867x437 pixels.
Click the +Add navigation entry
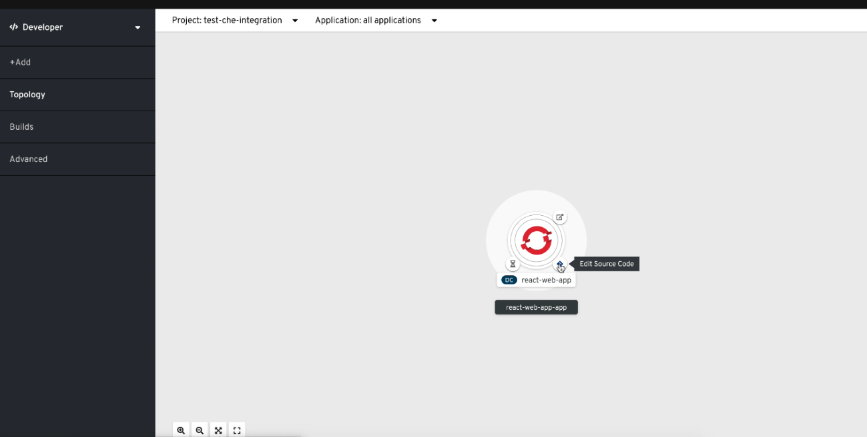coord(20,62)
